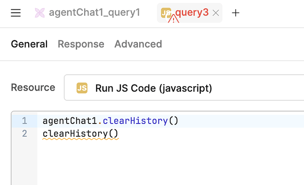Close the query3 tab
This screenshot has height=185, width=304.
click(x=216, y=13)
